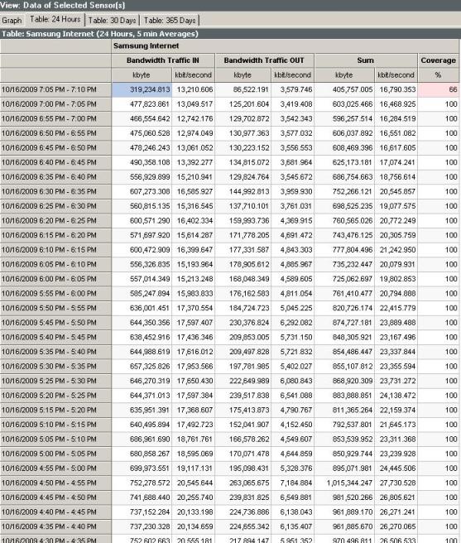Click the Bandwidth Traffic OUT column header
This screenshot has height=543, width=461.
click(264, 60)
